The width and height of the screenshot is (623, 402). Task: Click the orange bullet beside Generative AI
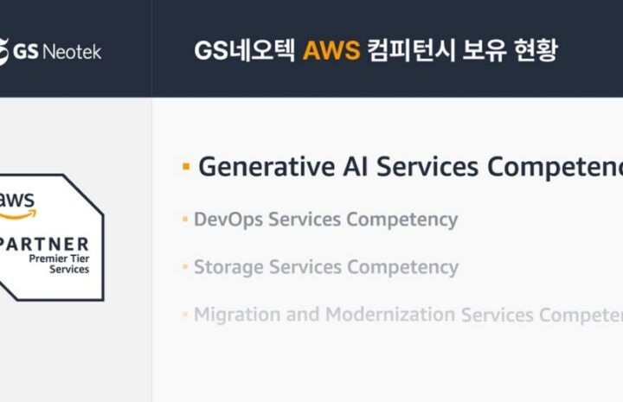point(186,166)
